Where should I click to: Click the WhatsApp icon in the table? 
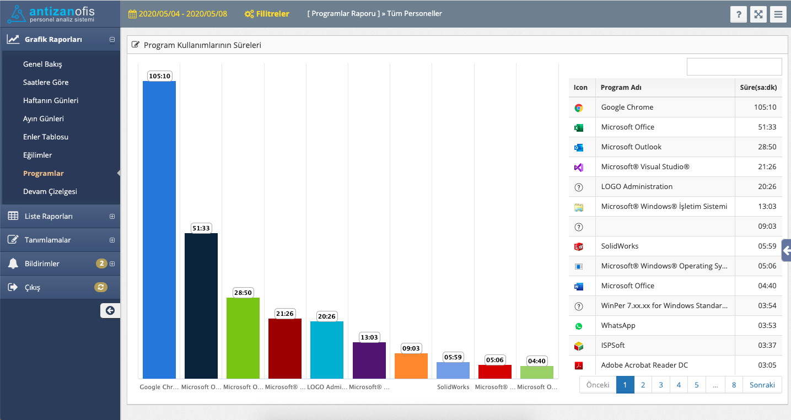tap(579, 326)
